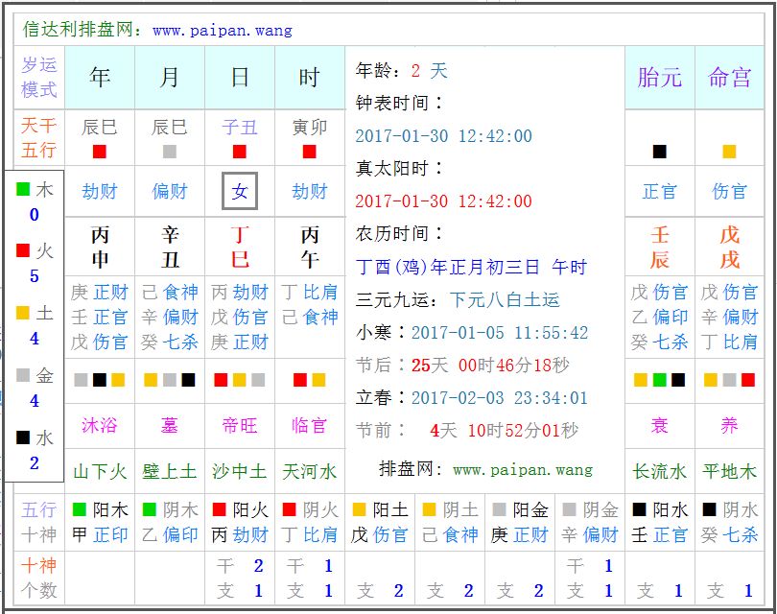Click the gray square in the 月 column
Image resolution: width=777 pixels, height=614 pixels.
click(170, 152)
